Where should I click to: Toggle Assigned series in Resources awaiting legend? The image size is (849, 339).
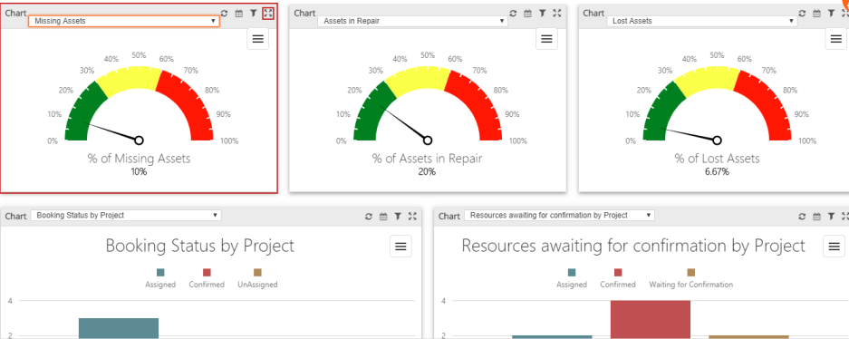click(x=572, y=278)
